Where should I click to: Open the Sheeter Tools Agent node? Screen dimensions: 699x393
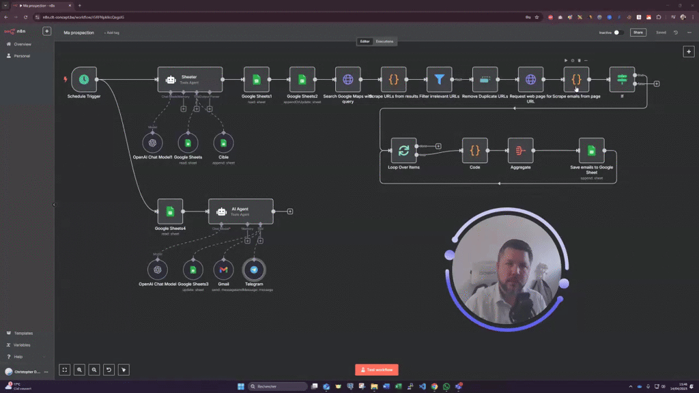pyautogui.click(x=190, y=79)
